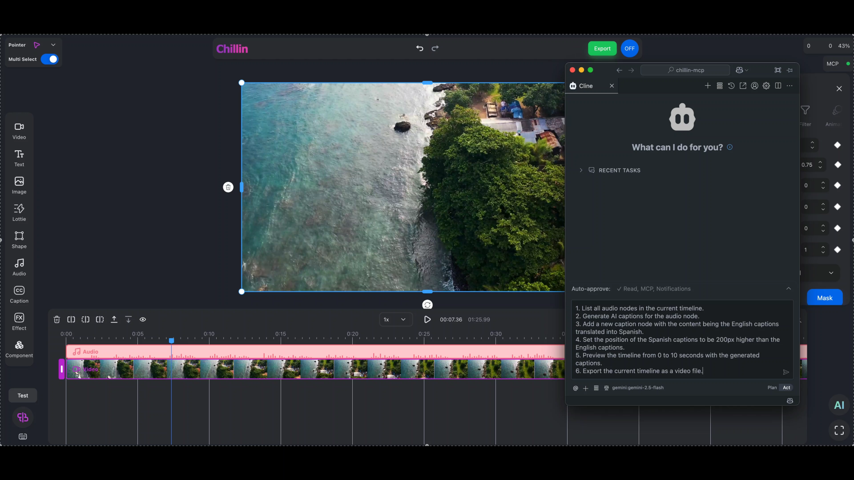Send the Cline prompt with arrow icon
The image size is (854, 480).
pyautogui.click(x=786, y=372)
